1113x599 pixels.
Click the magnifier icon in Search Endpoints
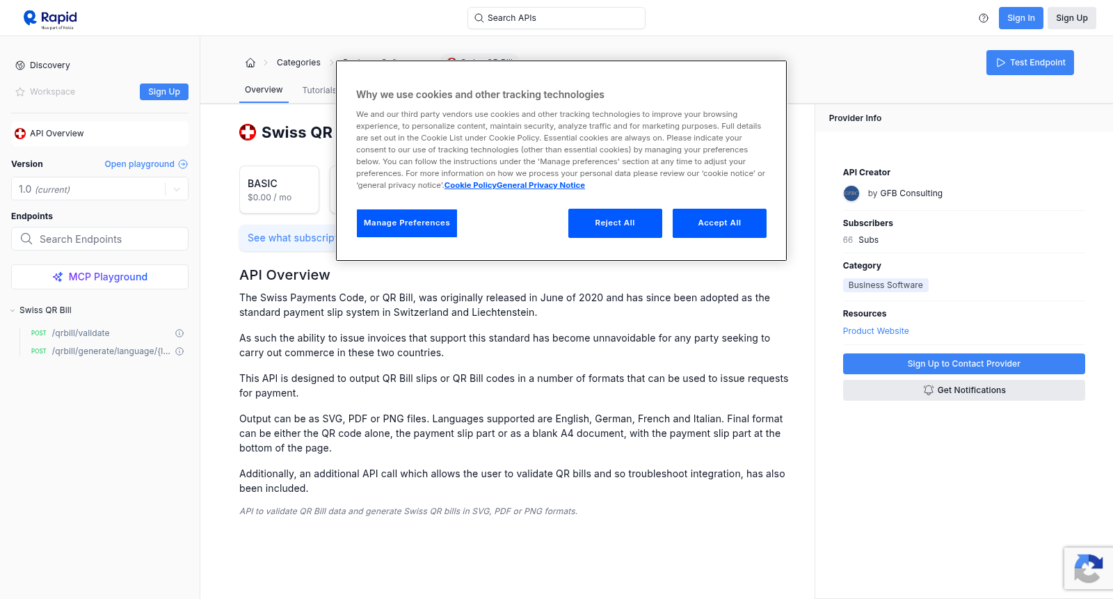(26, 239)
